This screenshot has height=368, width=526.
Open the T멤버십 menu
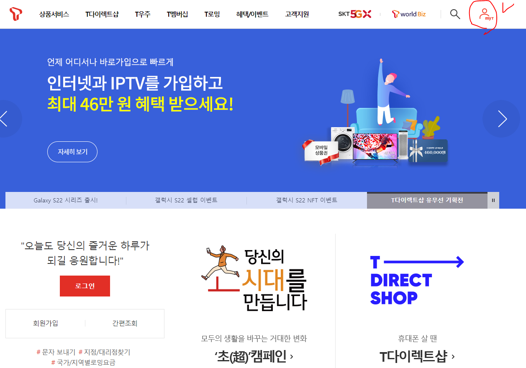click(177, 14)
